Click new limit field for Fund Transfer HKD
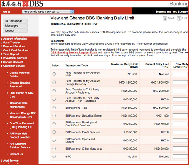The image size is (189, 165). coord(180,74)
